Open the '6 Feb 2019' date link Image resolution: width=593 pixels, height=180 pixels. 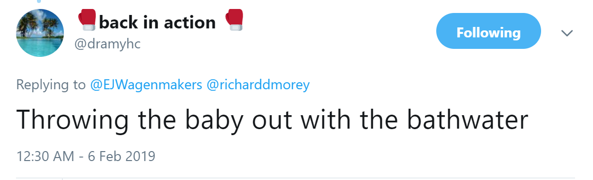coord(121,156)
